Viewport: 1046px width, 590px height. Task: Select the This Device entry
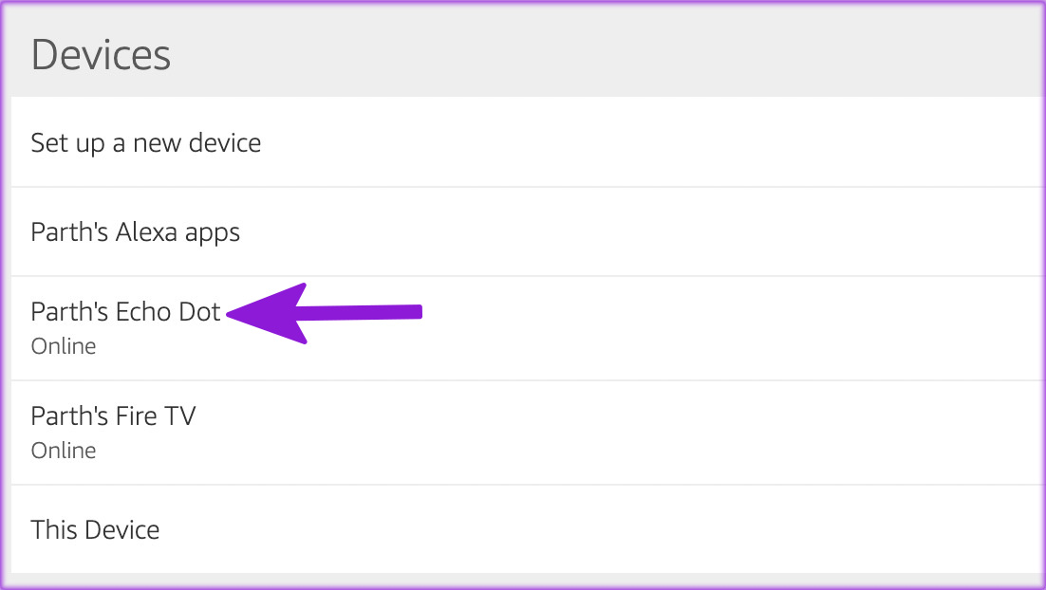pyautogui.click(x=95, y=529)
